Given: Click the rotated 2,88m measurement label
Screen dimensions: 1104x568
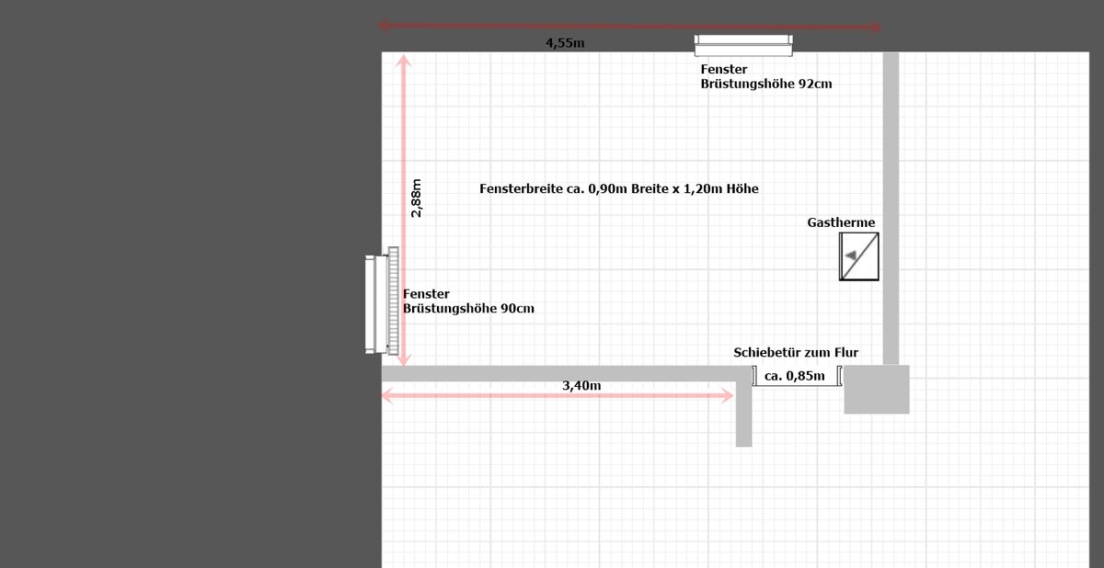Looking at the screenshot, I should (417, 198).
